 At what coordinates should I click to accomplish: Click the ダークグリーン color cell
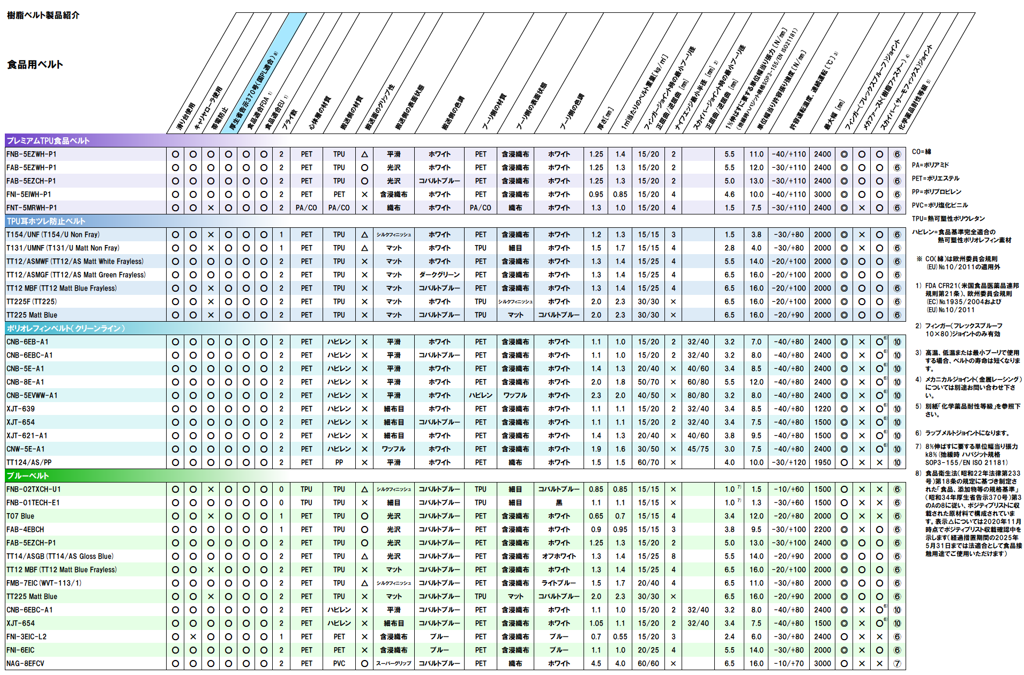pyautogui.click(x=439, y=275)
